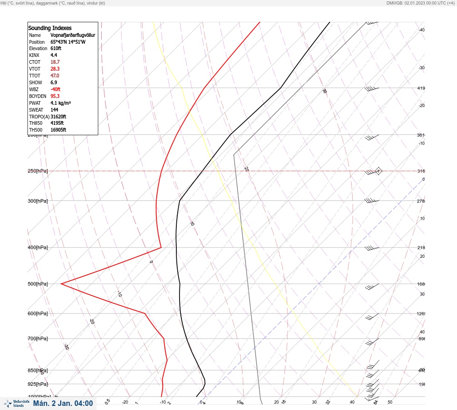457x410 pixels.
Task: Click the CTOT value 18.7
Action: pyautogui.click(x=55, y=62)
